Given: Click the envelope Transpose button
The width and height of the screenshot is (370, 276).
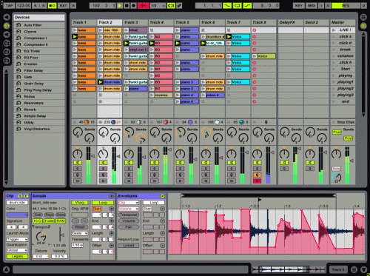Looking at the screenshot, I should tap(129, 215).
